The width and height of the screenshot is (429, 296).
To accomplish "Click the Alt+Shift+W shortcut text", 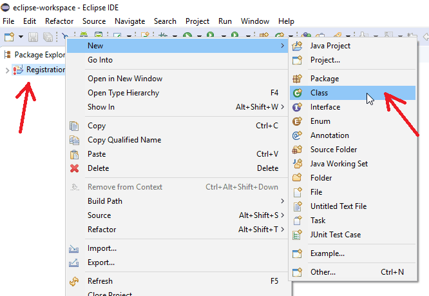I will [x=257, y=107].
